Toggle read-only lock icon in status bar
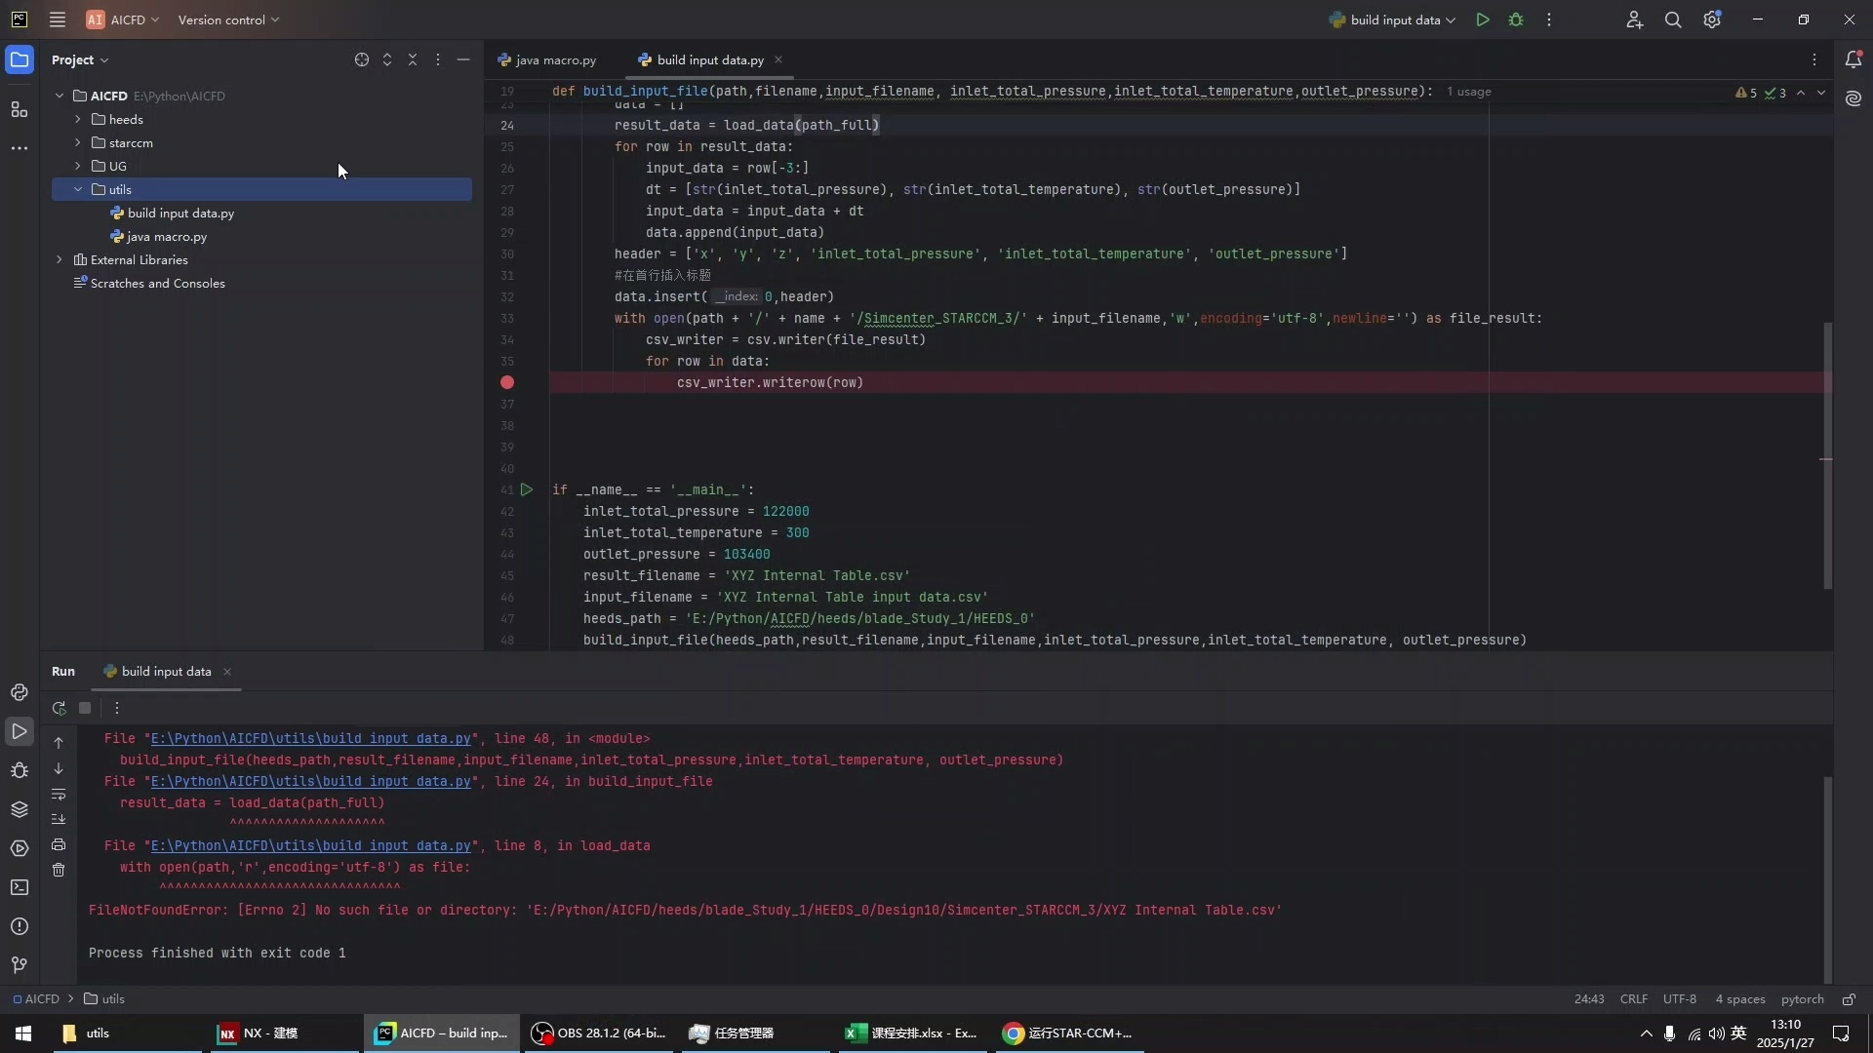Viewport: 1873px width, 1053px height. (1849, 999)
